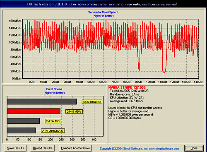
Task: Open Compare Another Drive
Action: click(75, 148)
